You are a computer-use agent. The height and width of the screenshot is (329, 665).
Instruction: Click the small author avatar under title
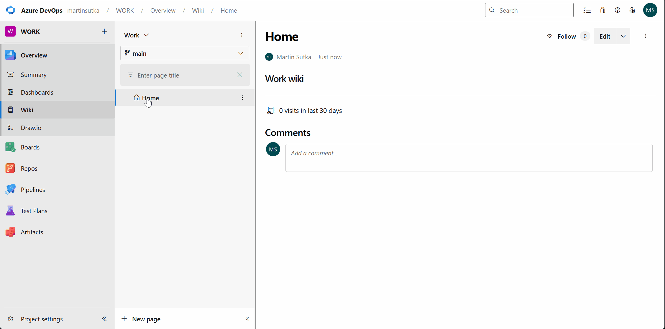269,57
